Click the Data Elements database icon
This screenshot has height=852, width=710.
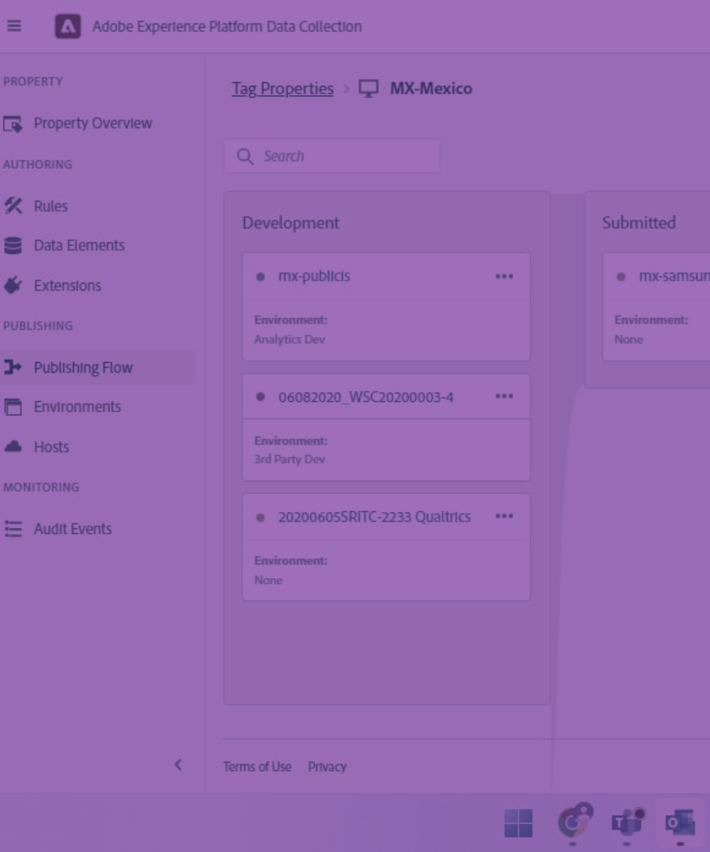click(13, 246)
